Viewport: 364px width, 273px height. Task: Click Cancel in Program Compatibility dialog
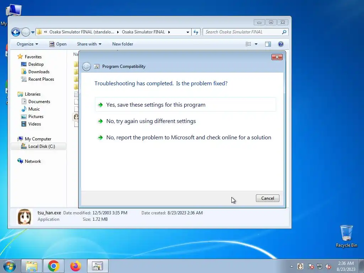pyautogui.click(x=267, y=198)
